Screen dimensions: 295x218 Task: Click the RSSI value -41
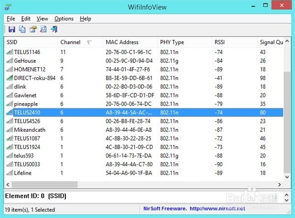(218, 78)
